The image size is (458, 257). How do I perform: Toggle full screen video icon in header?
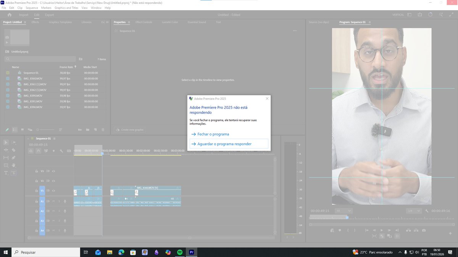point(452,15)
